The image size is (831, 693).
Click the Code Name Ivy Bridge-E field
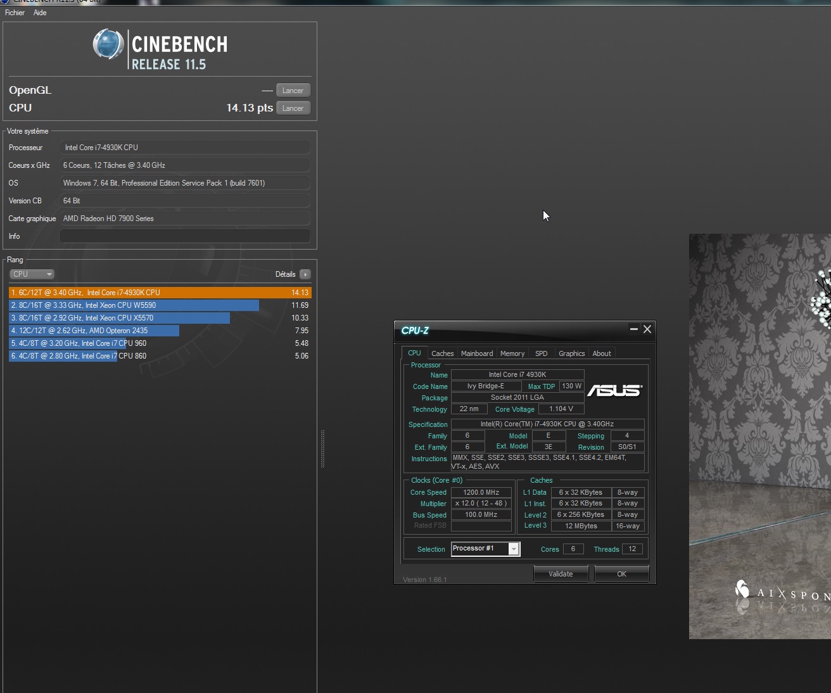[486, 386]
